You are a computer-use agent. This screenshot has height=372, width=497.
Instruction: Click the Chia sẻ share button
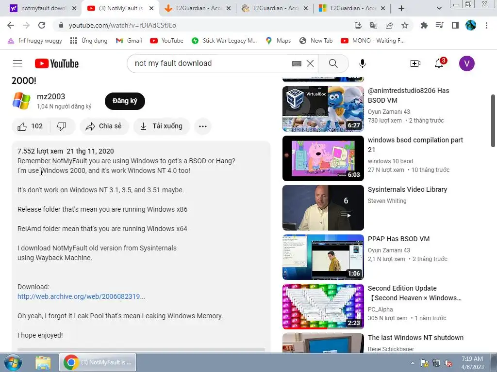tap(104, 126)
